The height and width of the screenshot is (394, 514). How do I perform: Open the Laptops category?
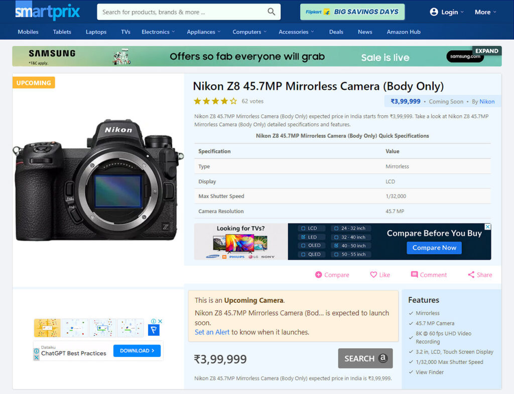(96, 32)
